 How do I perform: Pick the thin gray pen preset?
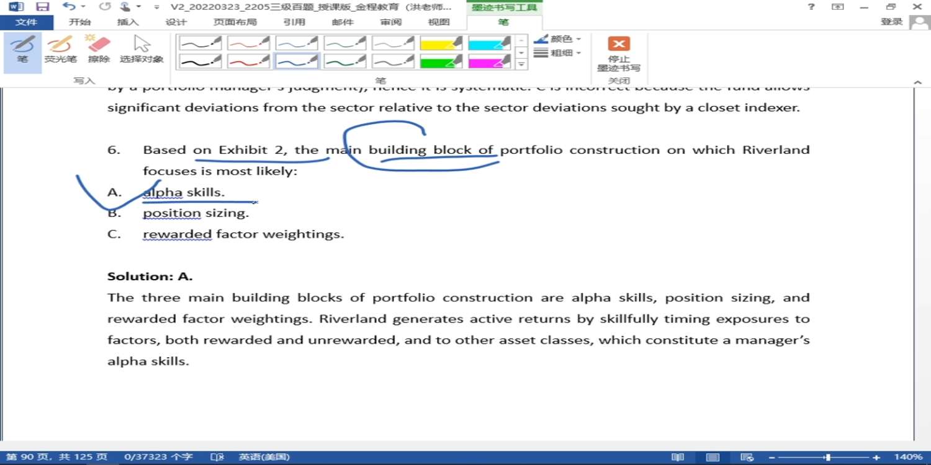(394, 43)
